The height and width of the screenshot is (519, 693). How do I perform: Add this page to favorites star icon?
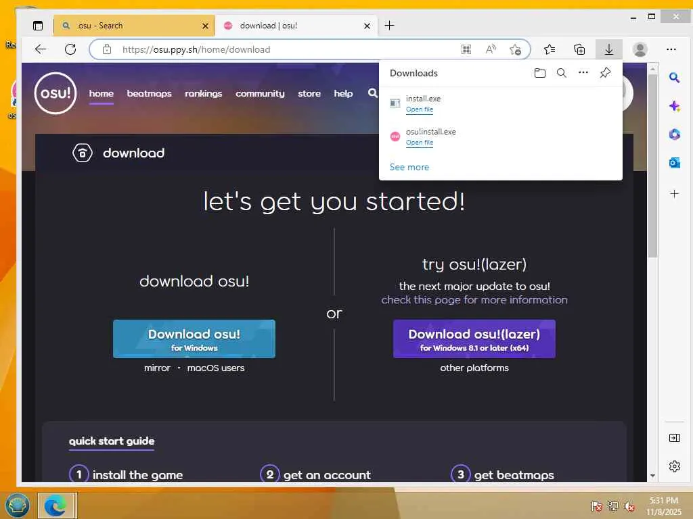pos(515,49)
